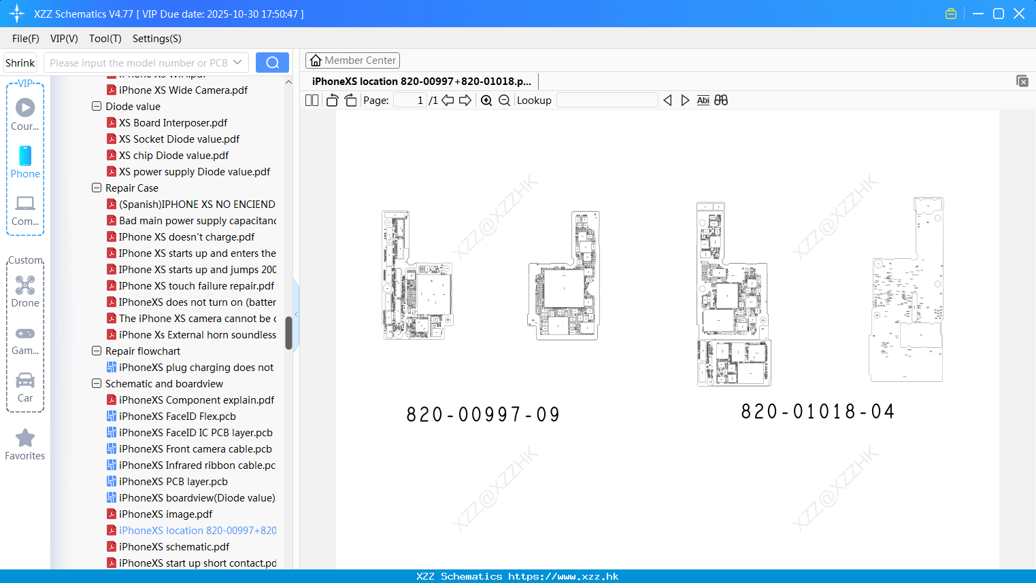
Task: Open VIP menu
Action: click(x=64, y=39)
